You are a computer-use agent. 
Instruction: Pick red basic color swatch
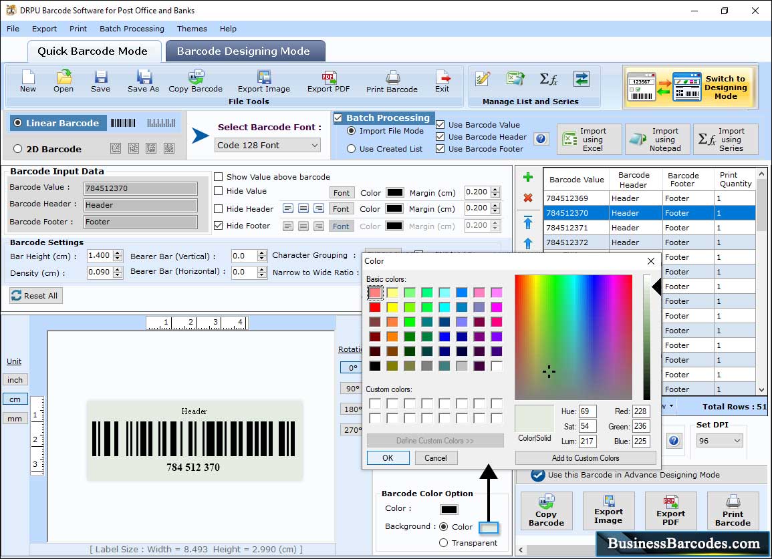[x=375, y=307]
